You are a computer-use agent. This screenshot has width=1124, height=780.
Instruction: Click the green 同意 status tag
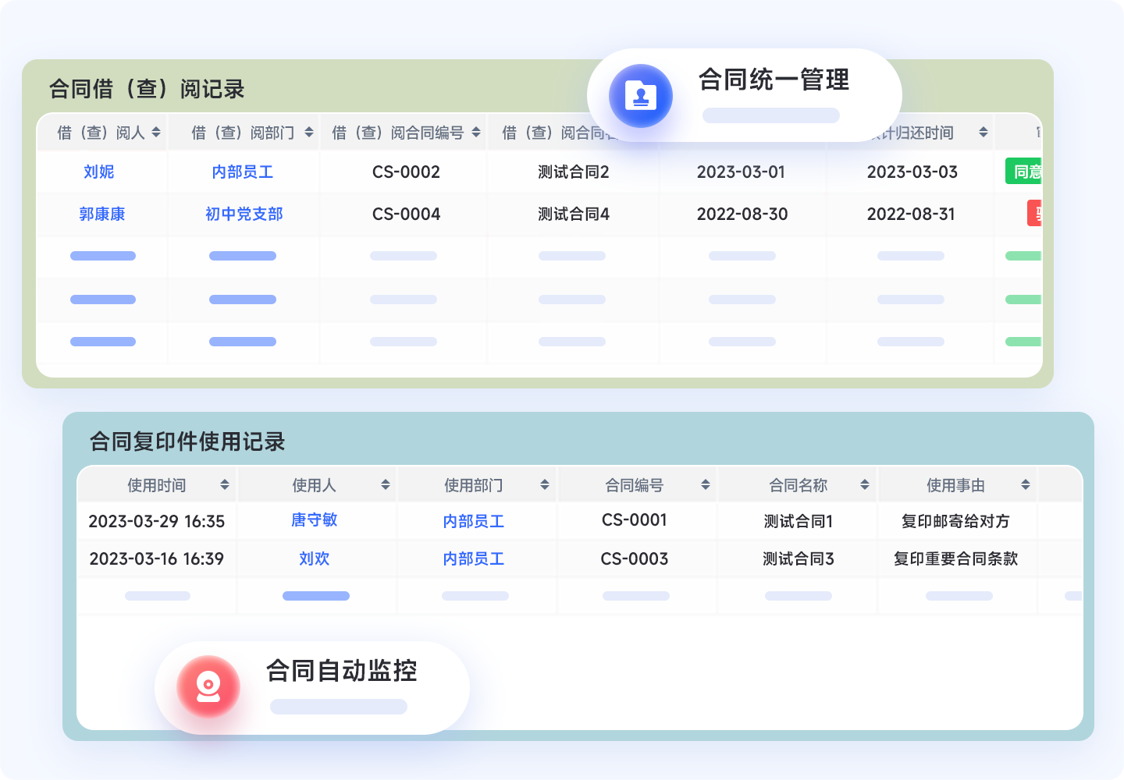pos(1024,172)
